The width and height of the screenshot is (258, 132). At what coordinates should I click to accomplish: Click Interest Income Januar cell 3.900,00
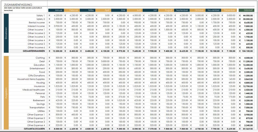56,26
